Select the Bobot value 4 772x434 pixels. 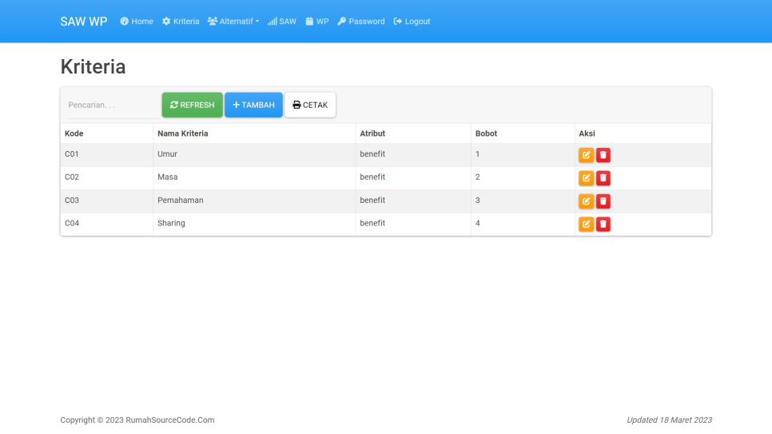point(523,224)
